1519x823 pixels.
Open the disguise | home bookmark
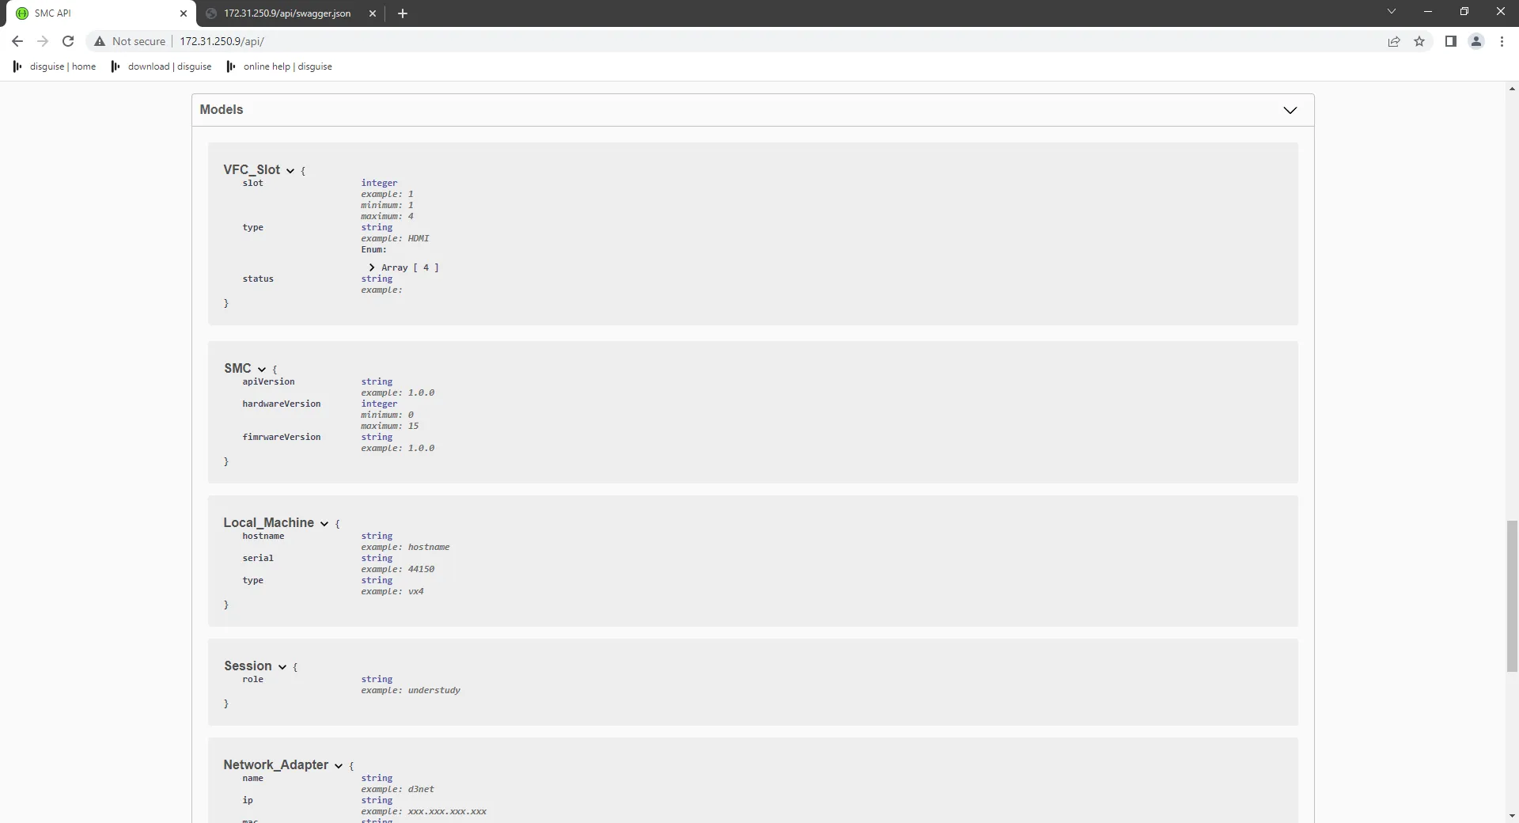pyautogui.click(x=62, y=66)
